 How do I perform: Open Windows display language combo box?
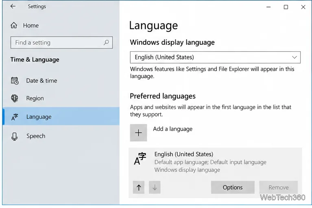pos(215,57)
